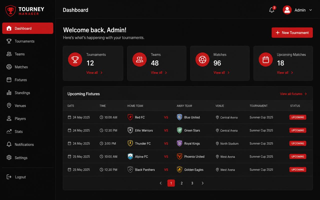
Task: Go to the previous fixtures page arrow
Action: pyautogui.click(x=161, y=183)
